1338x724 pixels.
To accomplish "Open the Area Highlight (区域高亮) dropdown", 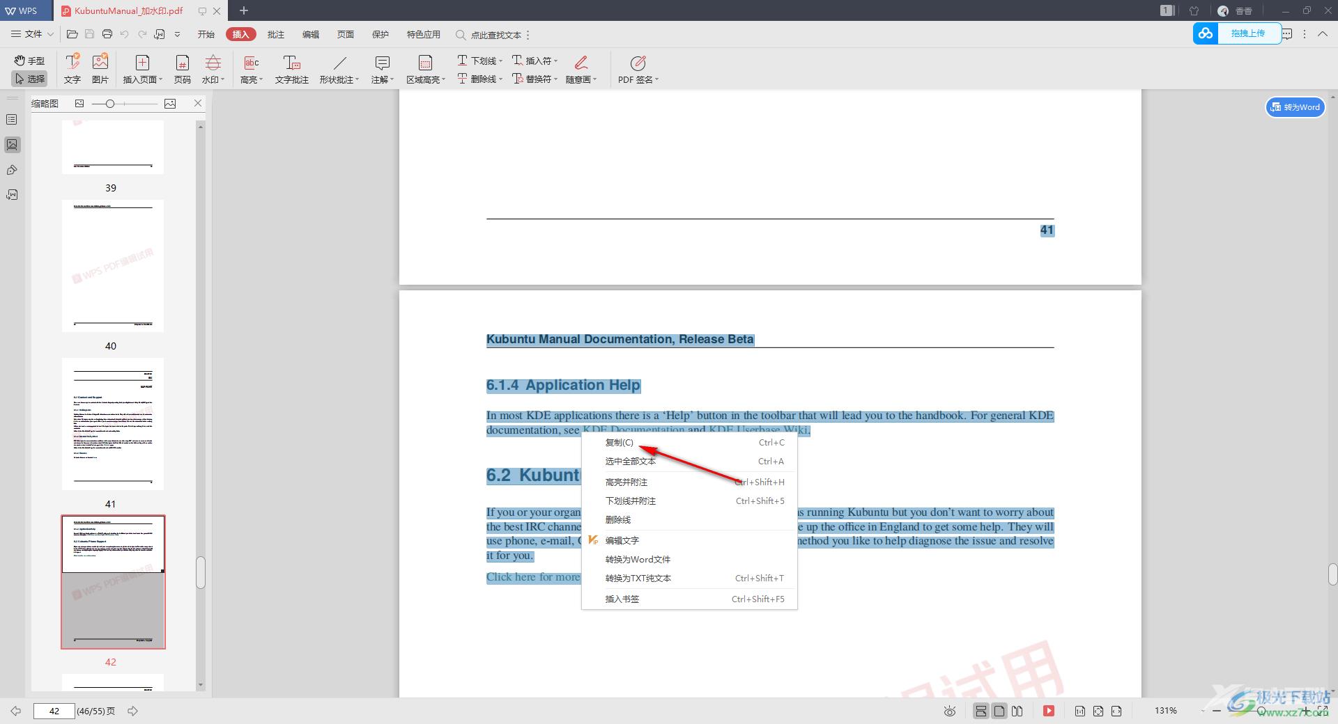I will [426, 69].
